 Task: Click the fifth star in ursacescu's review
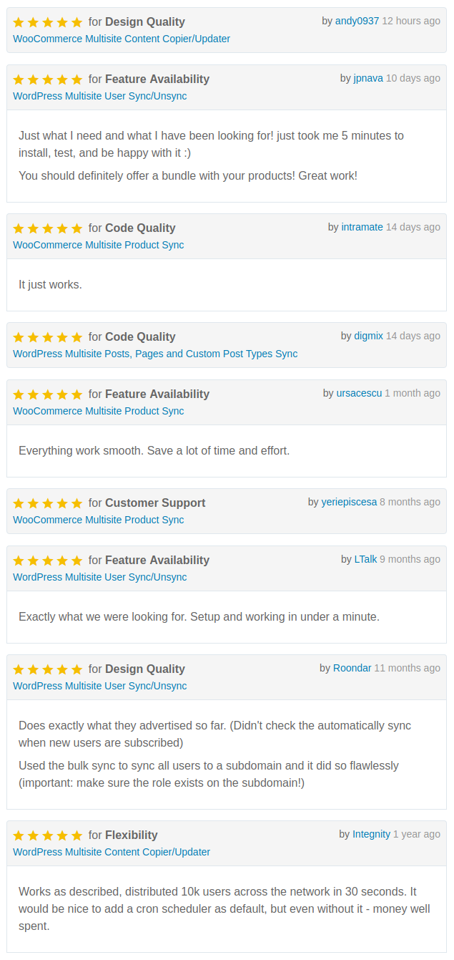pos(77,394)
